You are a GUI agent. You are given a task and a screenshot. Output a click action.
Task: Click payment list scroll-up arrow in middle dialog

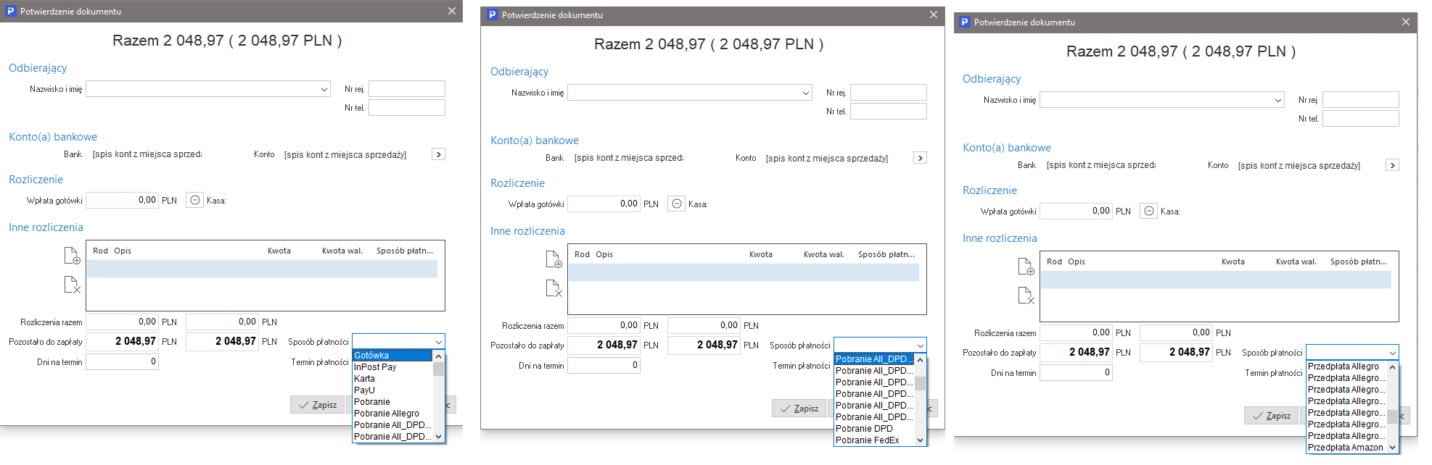(x=920, y=359)
